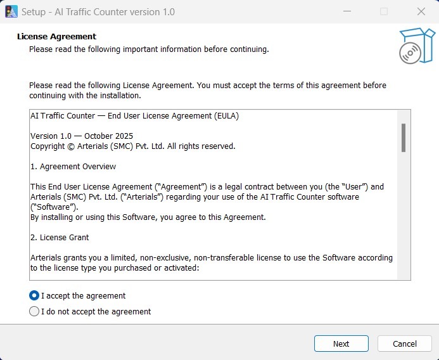
Task: Click the '1. Agreement Overview' section heading
Action: tap(73, 167)
